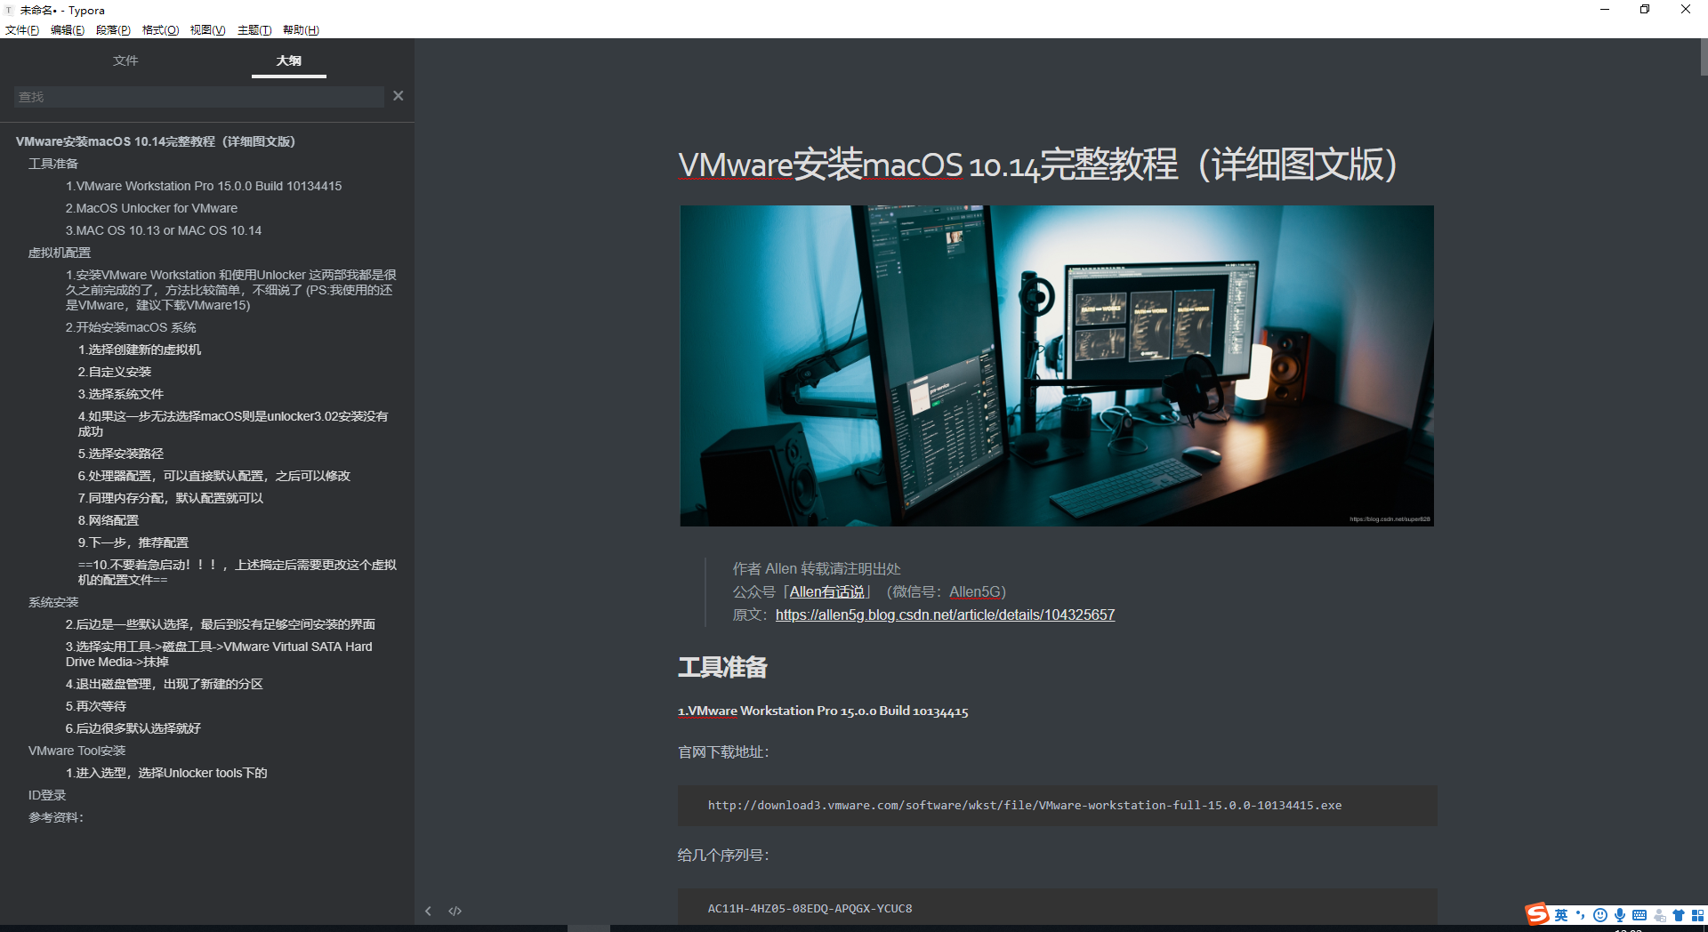Open the 文件(F) menu
1708x932 pixels.
[22, 30]
